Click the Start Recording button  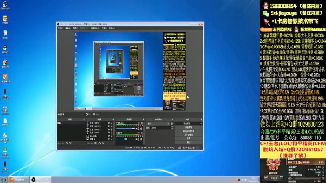[x=189, y=127]
